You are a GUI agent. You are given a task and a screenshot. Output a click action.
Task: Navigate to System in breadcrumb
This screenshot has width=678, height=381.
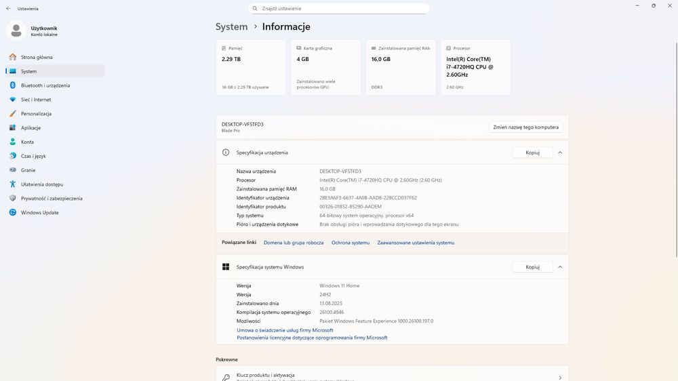click(231, 27)
